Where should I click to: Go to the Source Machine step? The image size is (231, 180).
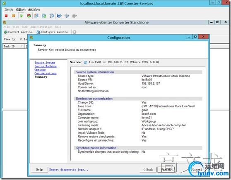(46, 66)
